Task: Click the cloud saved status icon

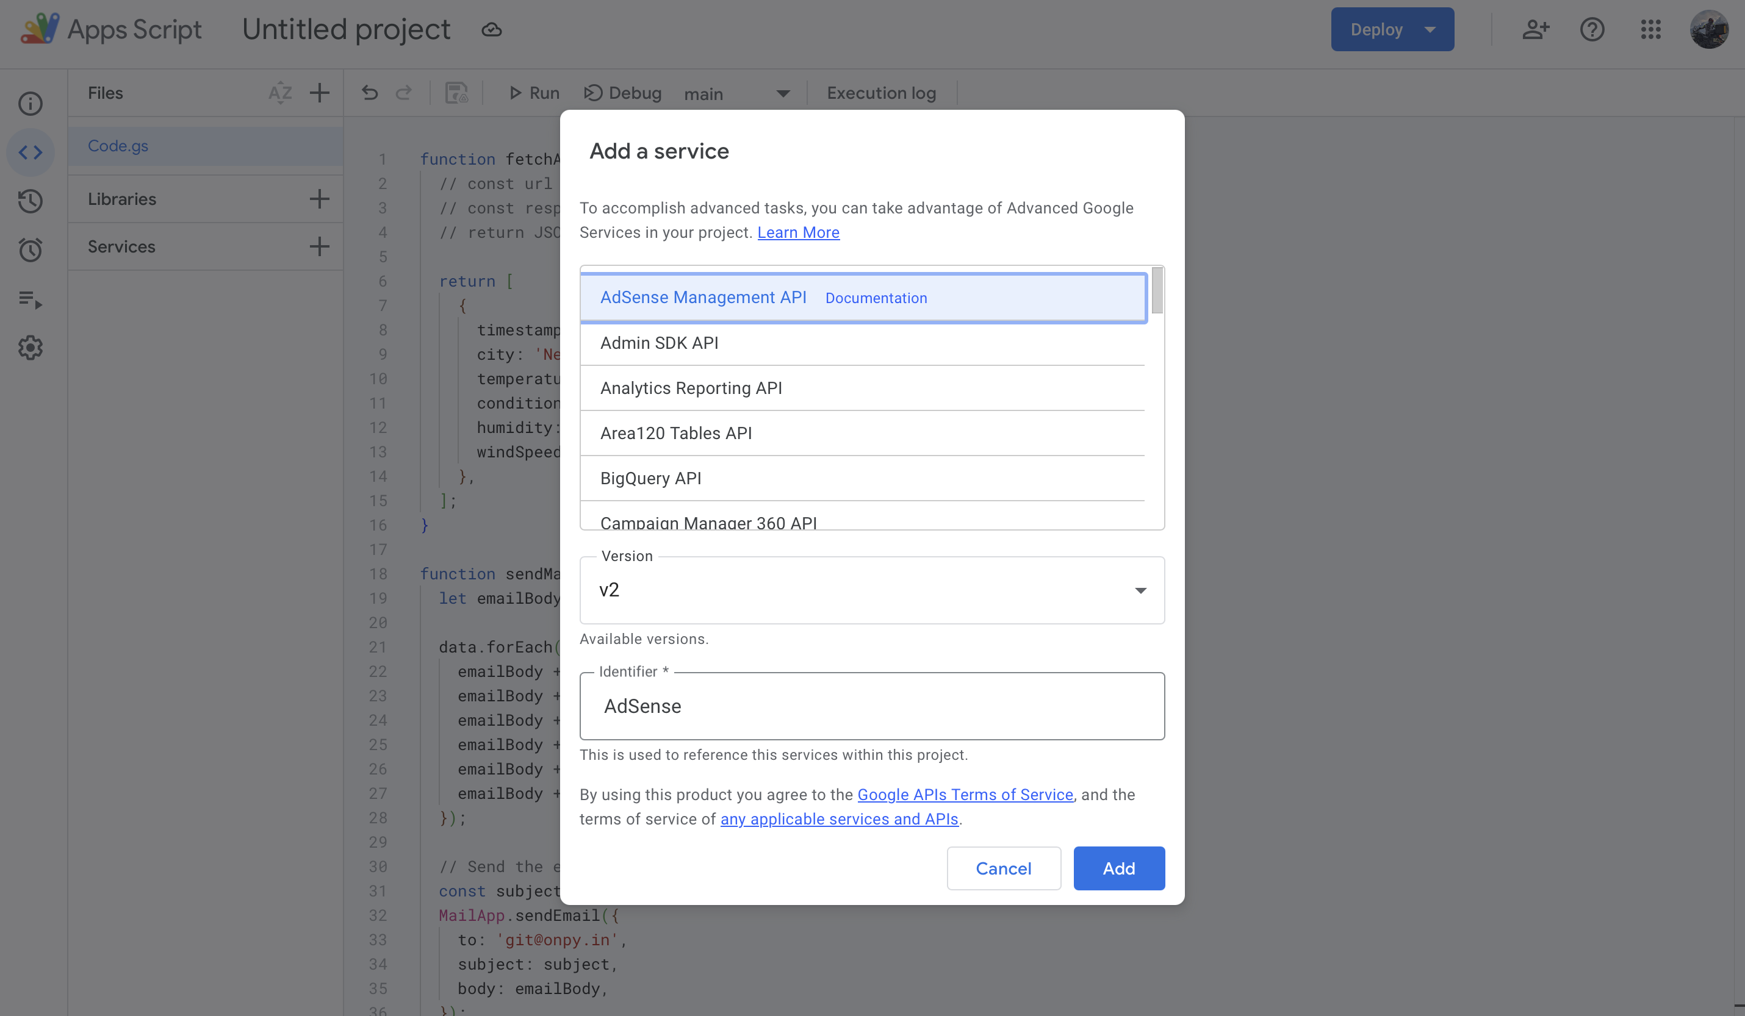Action: tap(492, 30)
